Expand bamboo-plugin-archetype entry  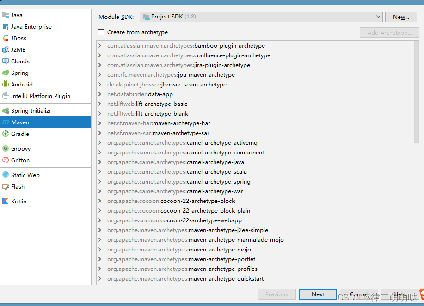[x=100, y=46]
